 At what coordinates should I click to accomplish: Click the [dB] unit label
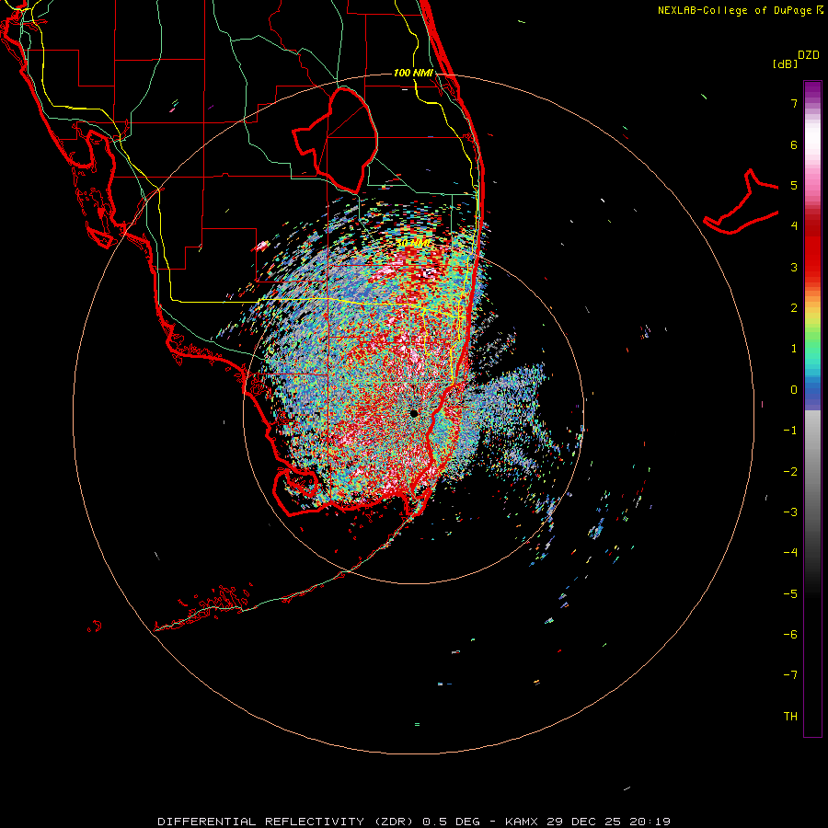[x=785, y=63]
